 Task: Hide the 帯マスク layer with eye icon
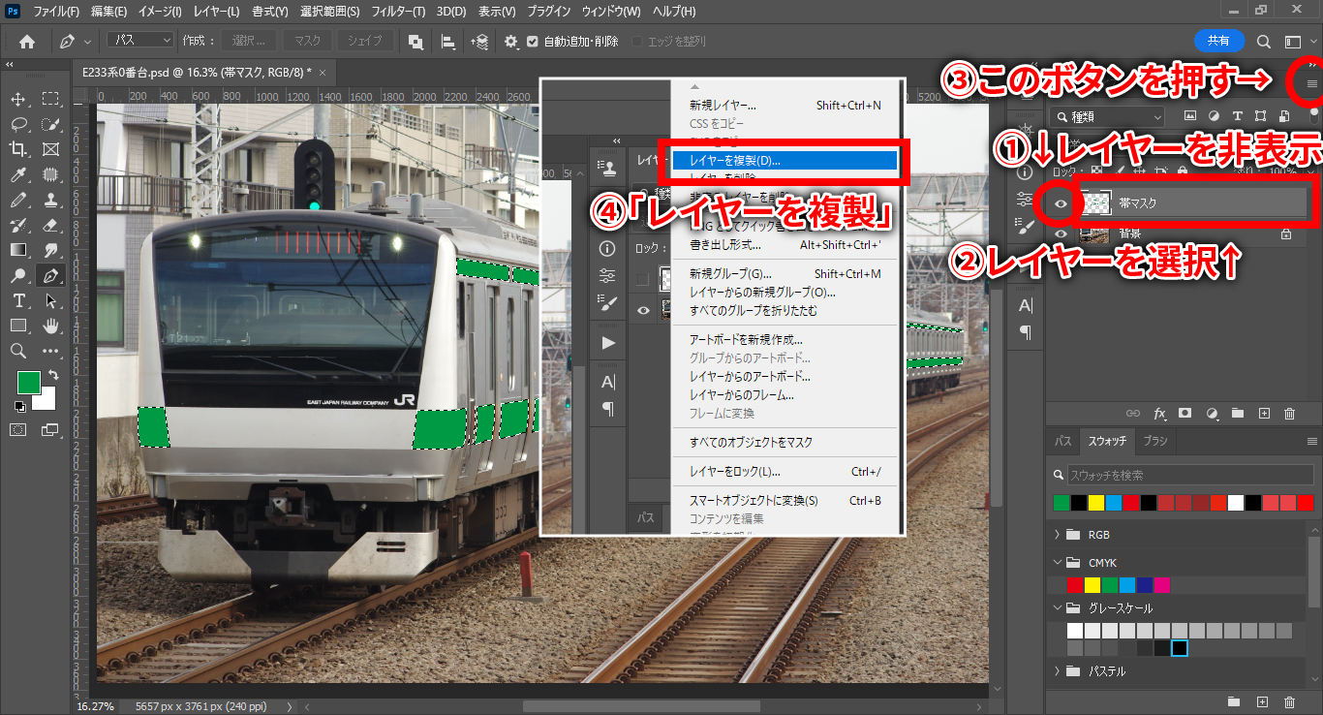pyautogui.click(x=1061, y=203)
